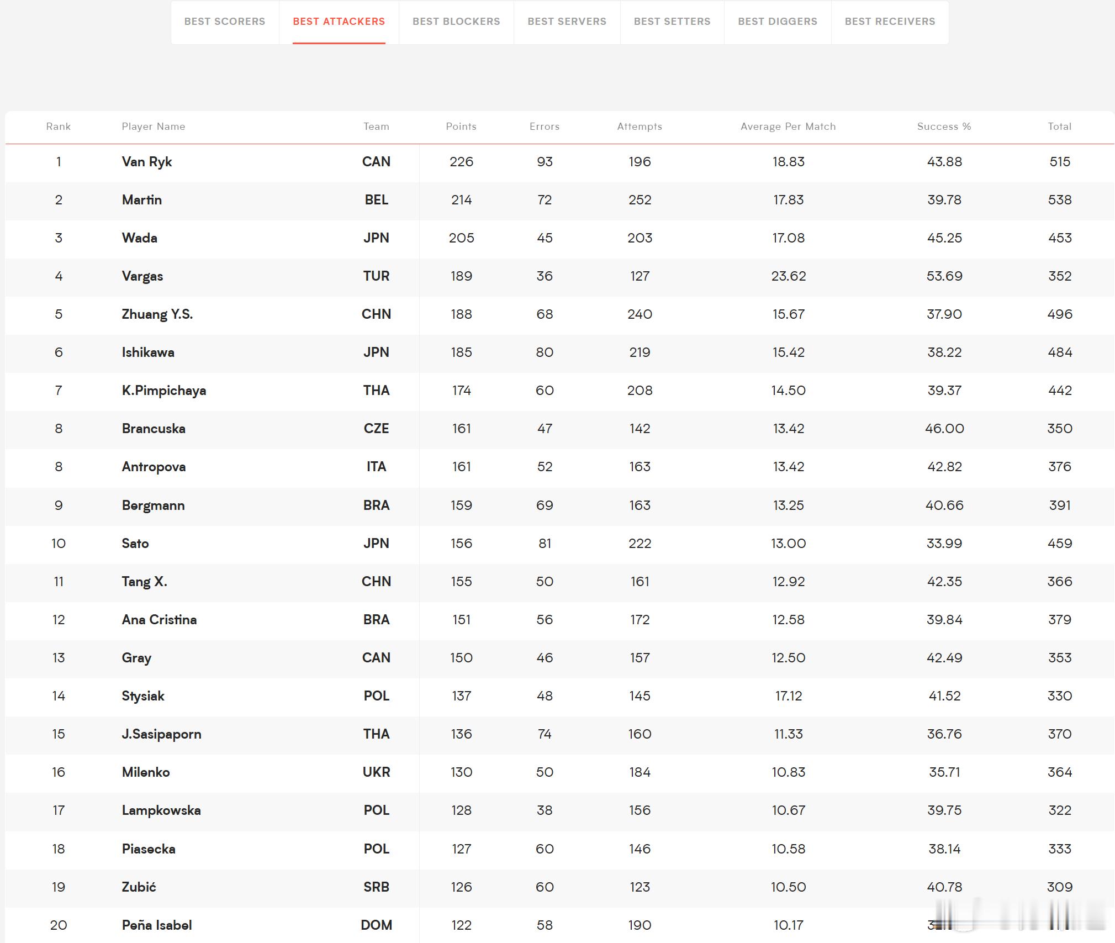Viewport: 1115px width, 943px height.
Task: Click the TUR team code for Vargas
Action: click(376, 276)
